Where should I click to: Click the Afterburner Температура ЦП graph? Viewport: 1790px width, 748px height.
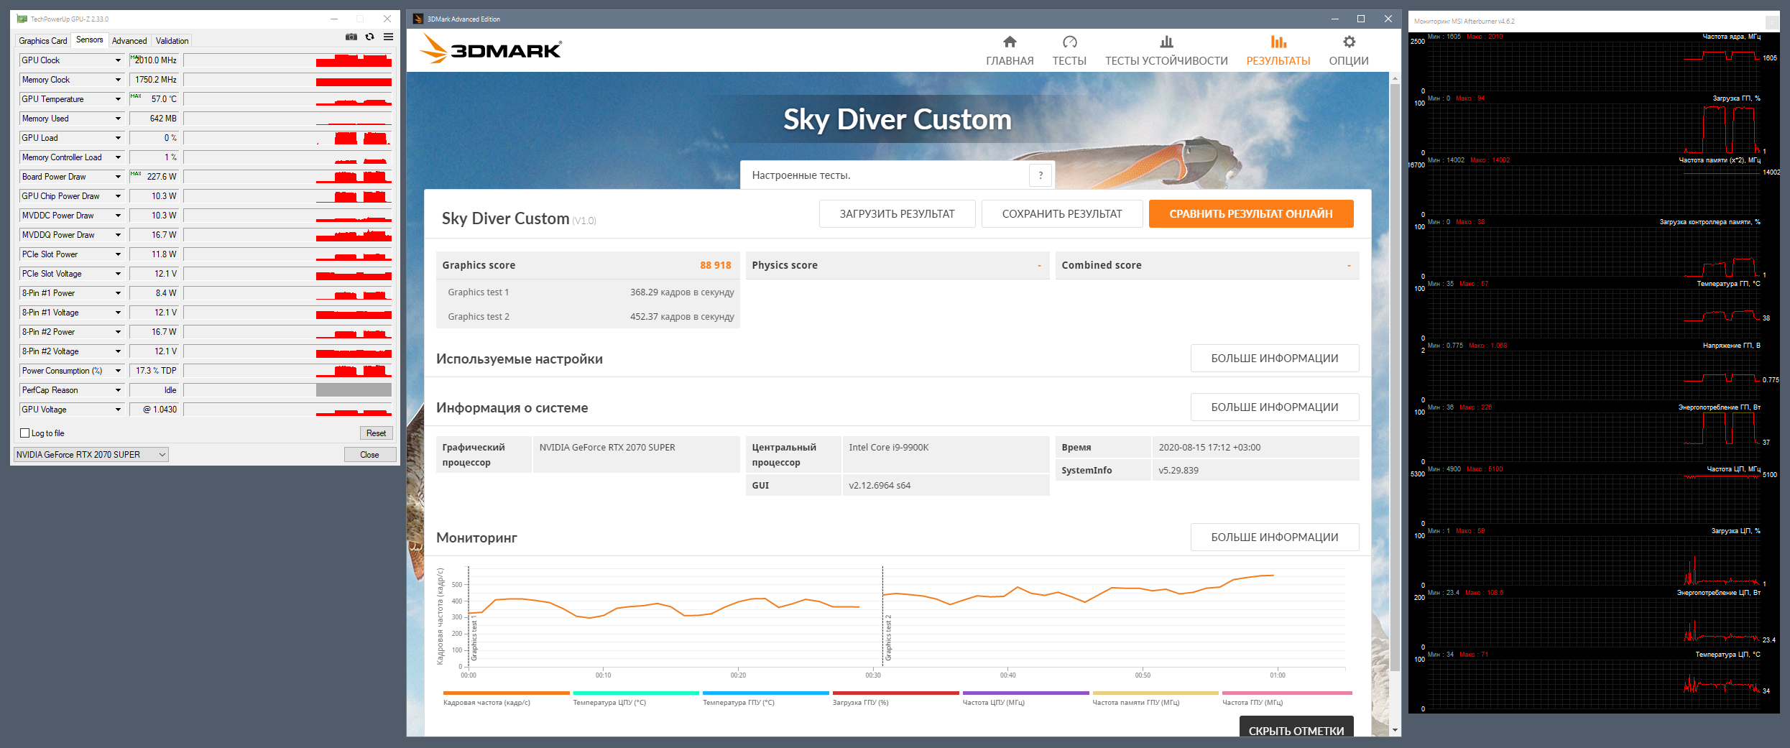1592,684
